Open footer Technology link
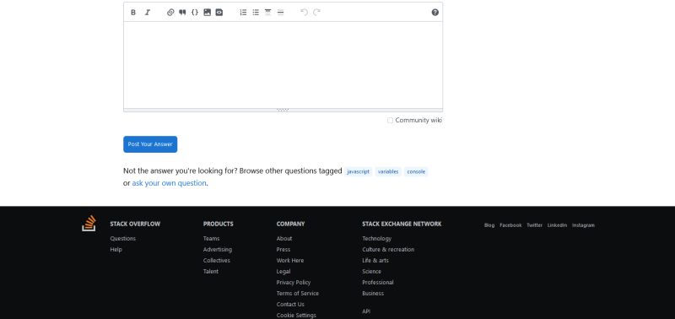Viewport: 675px width, 319px height. (x=376, y=239)
